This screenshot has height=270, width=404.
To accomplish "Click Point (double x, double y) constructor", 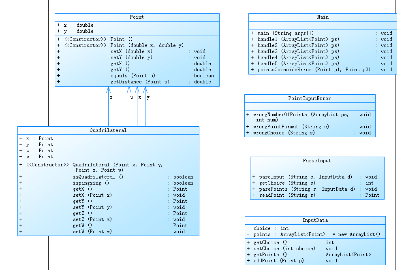I will [120, 46].
